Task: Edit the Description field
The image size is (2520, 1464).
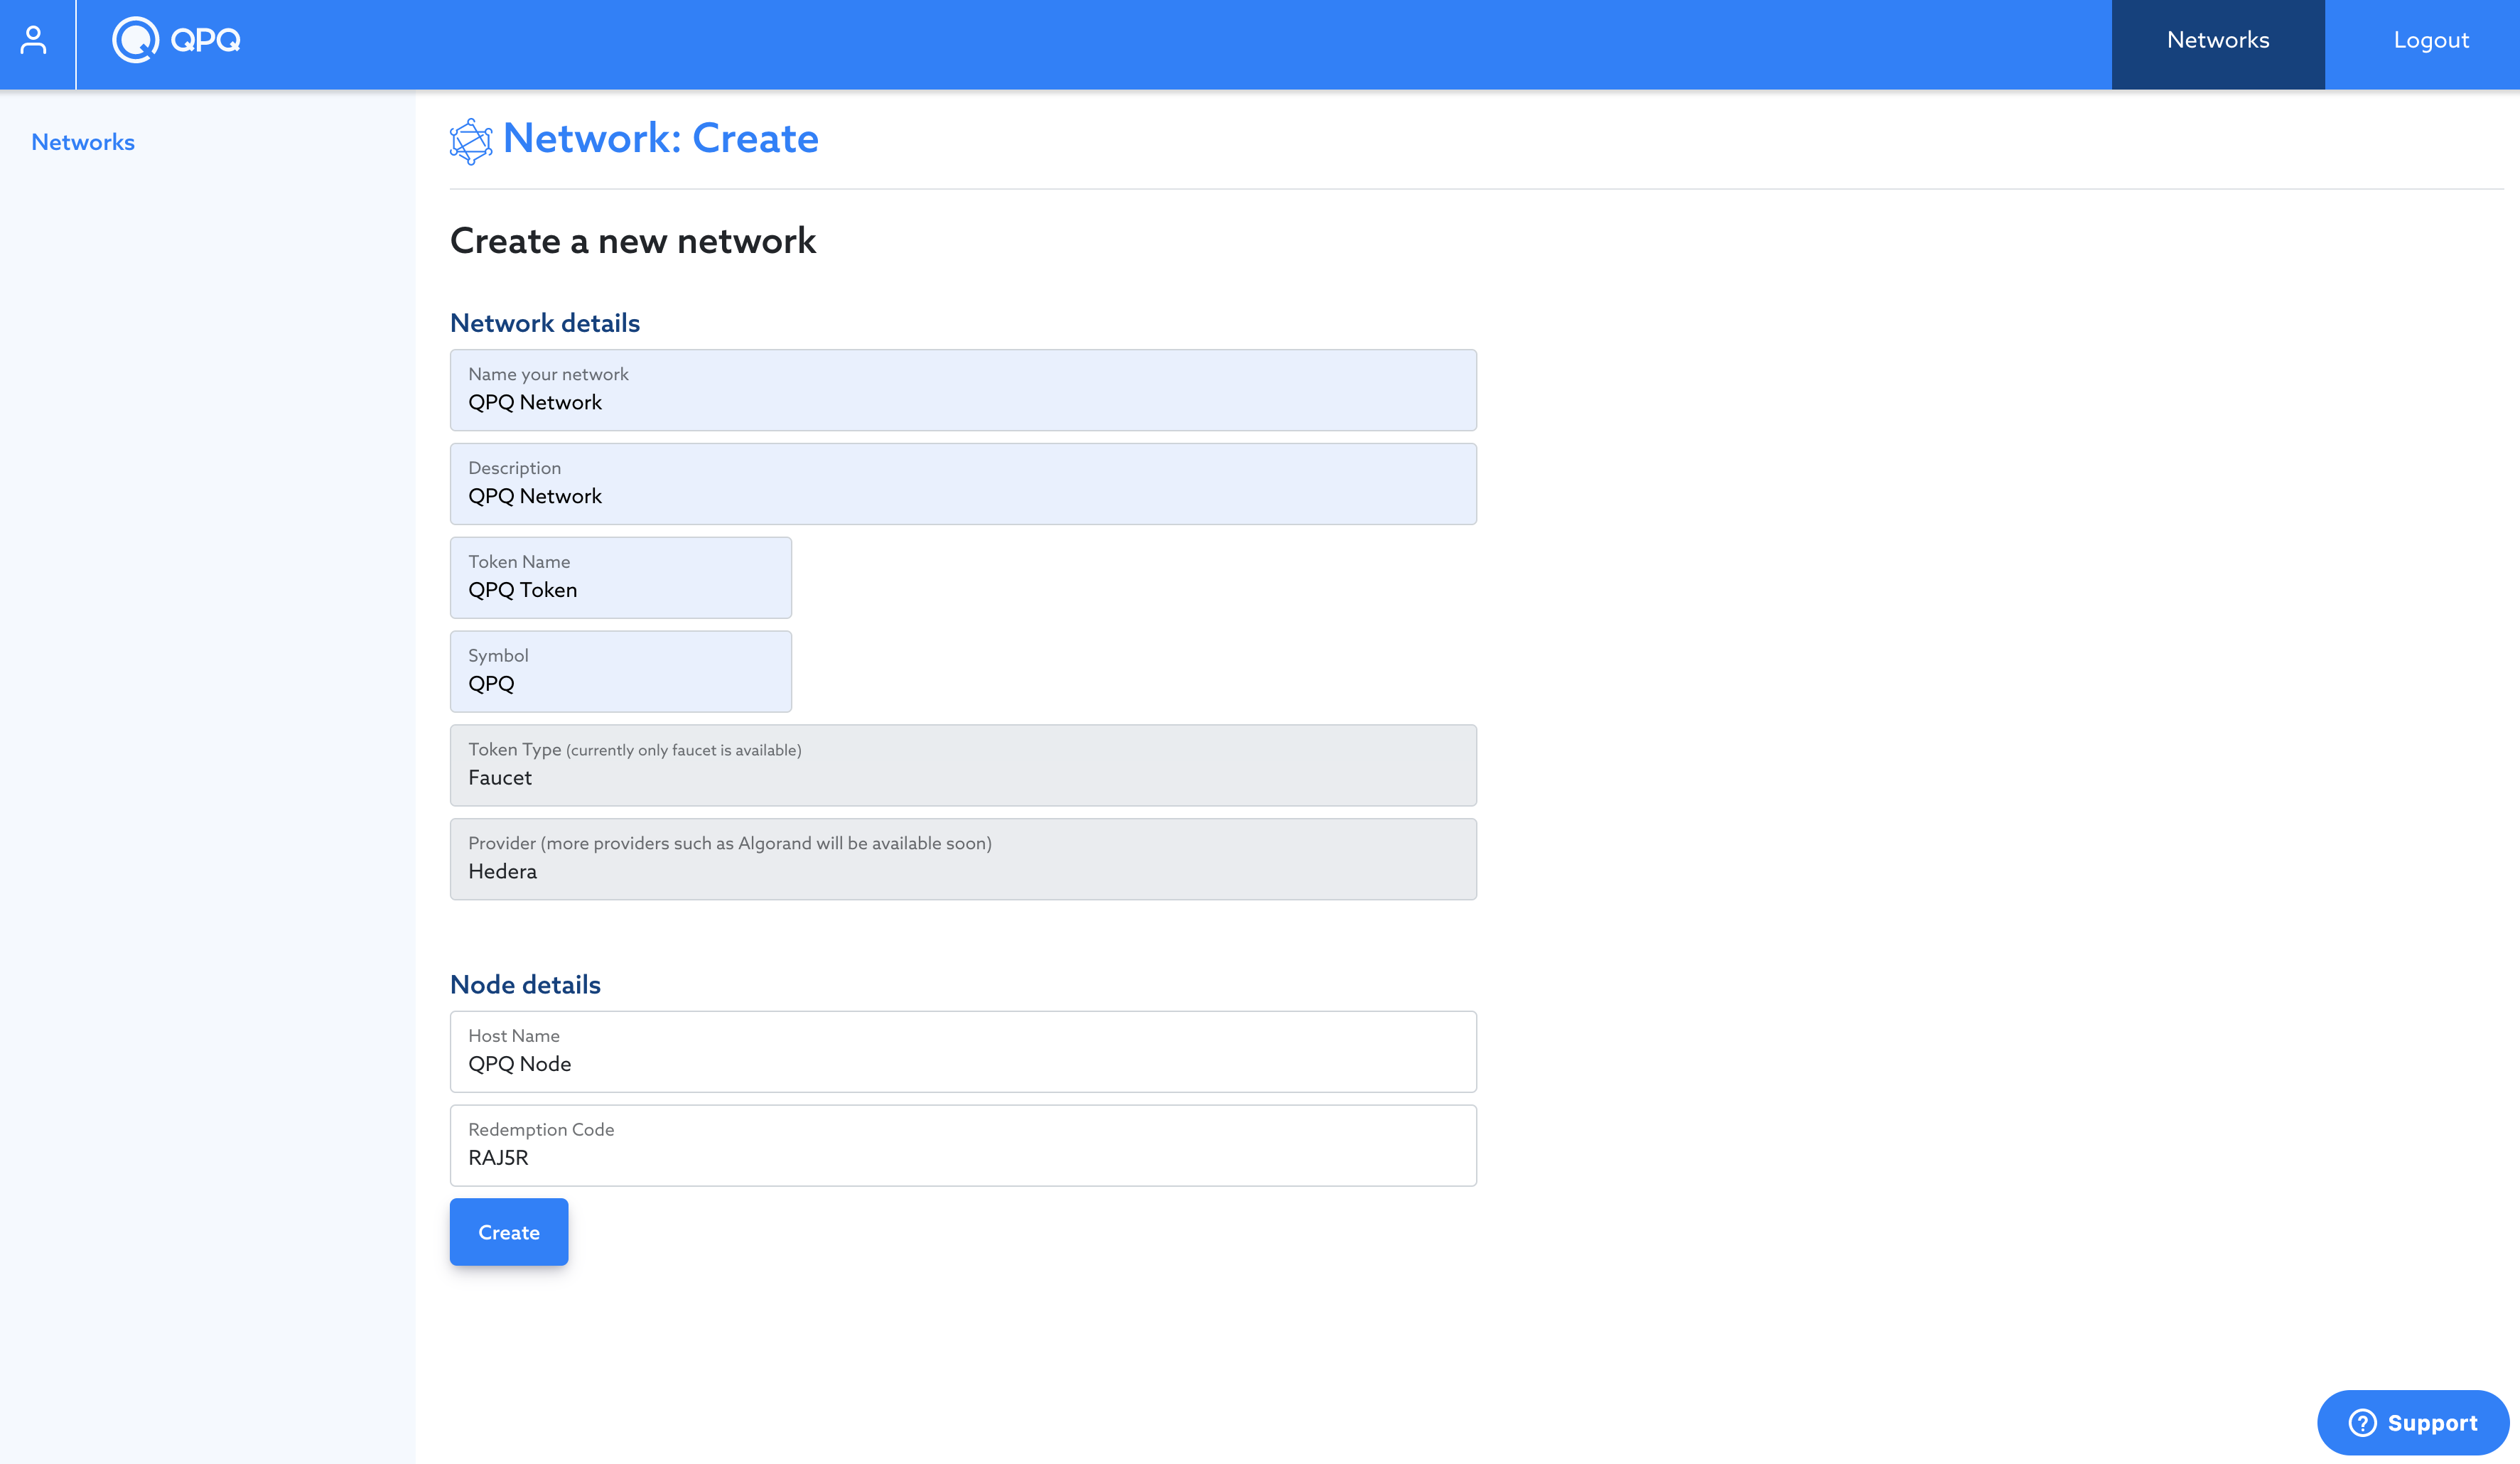Action: 962,484
